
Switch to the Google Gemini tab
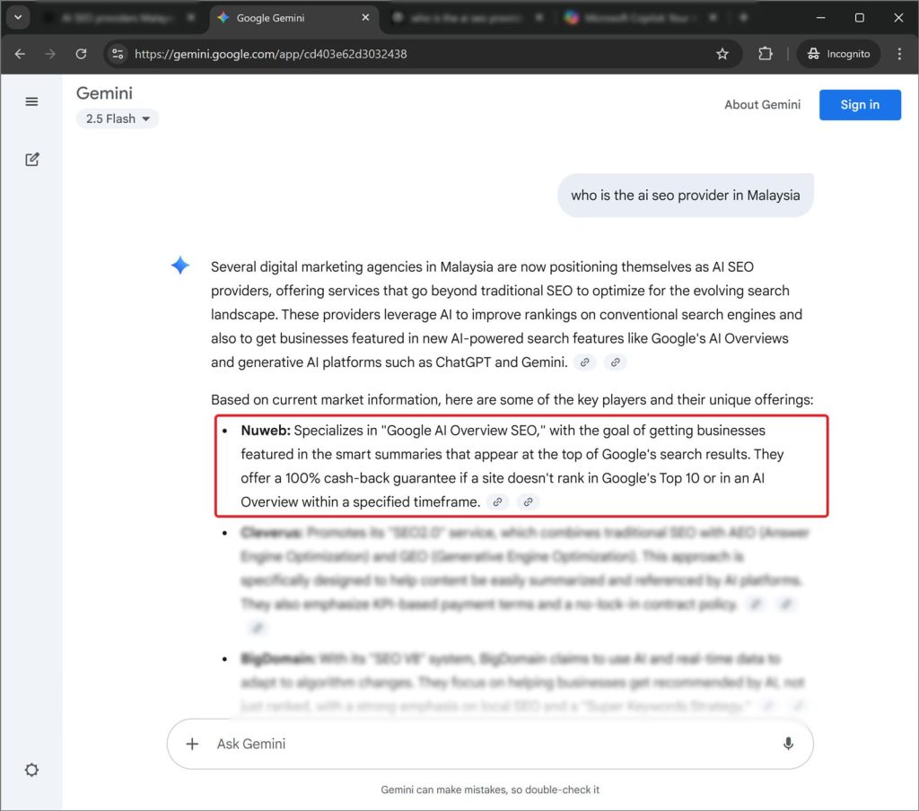pos(293,18)
